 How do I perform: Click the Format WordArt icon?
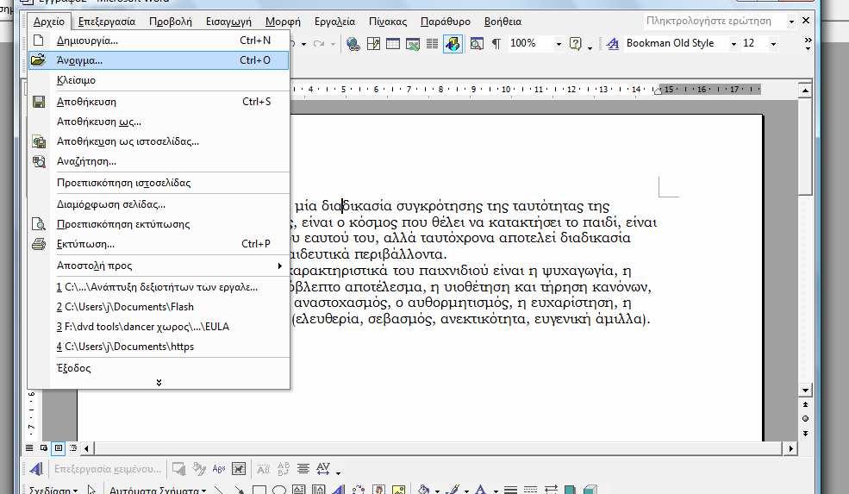pyautogui.click(x=199, y=469)
